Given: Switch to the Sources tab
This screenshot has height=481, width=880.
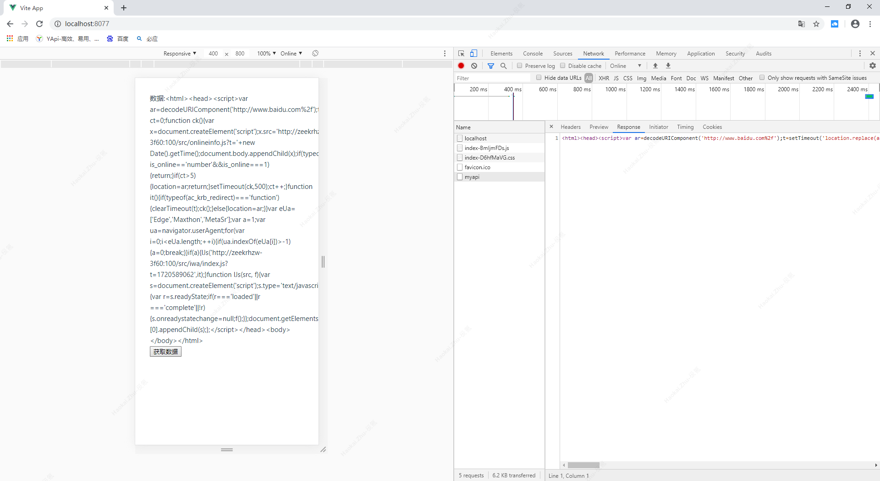Looking at the screenshot, I should click(562, 54).
